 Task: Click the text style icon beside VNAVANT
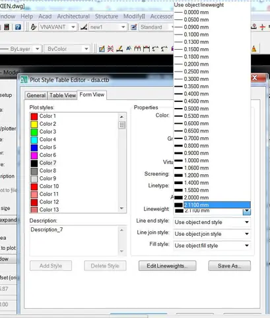[34, 27]
